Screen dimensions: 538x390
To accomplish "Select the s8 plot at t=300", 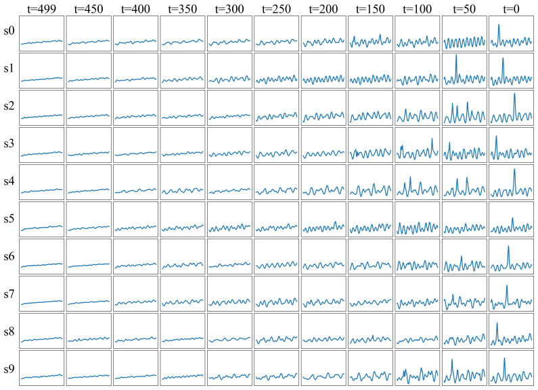I will [x=229, y=331].
